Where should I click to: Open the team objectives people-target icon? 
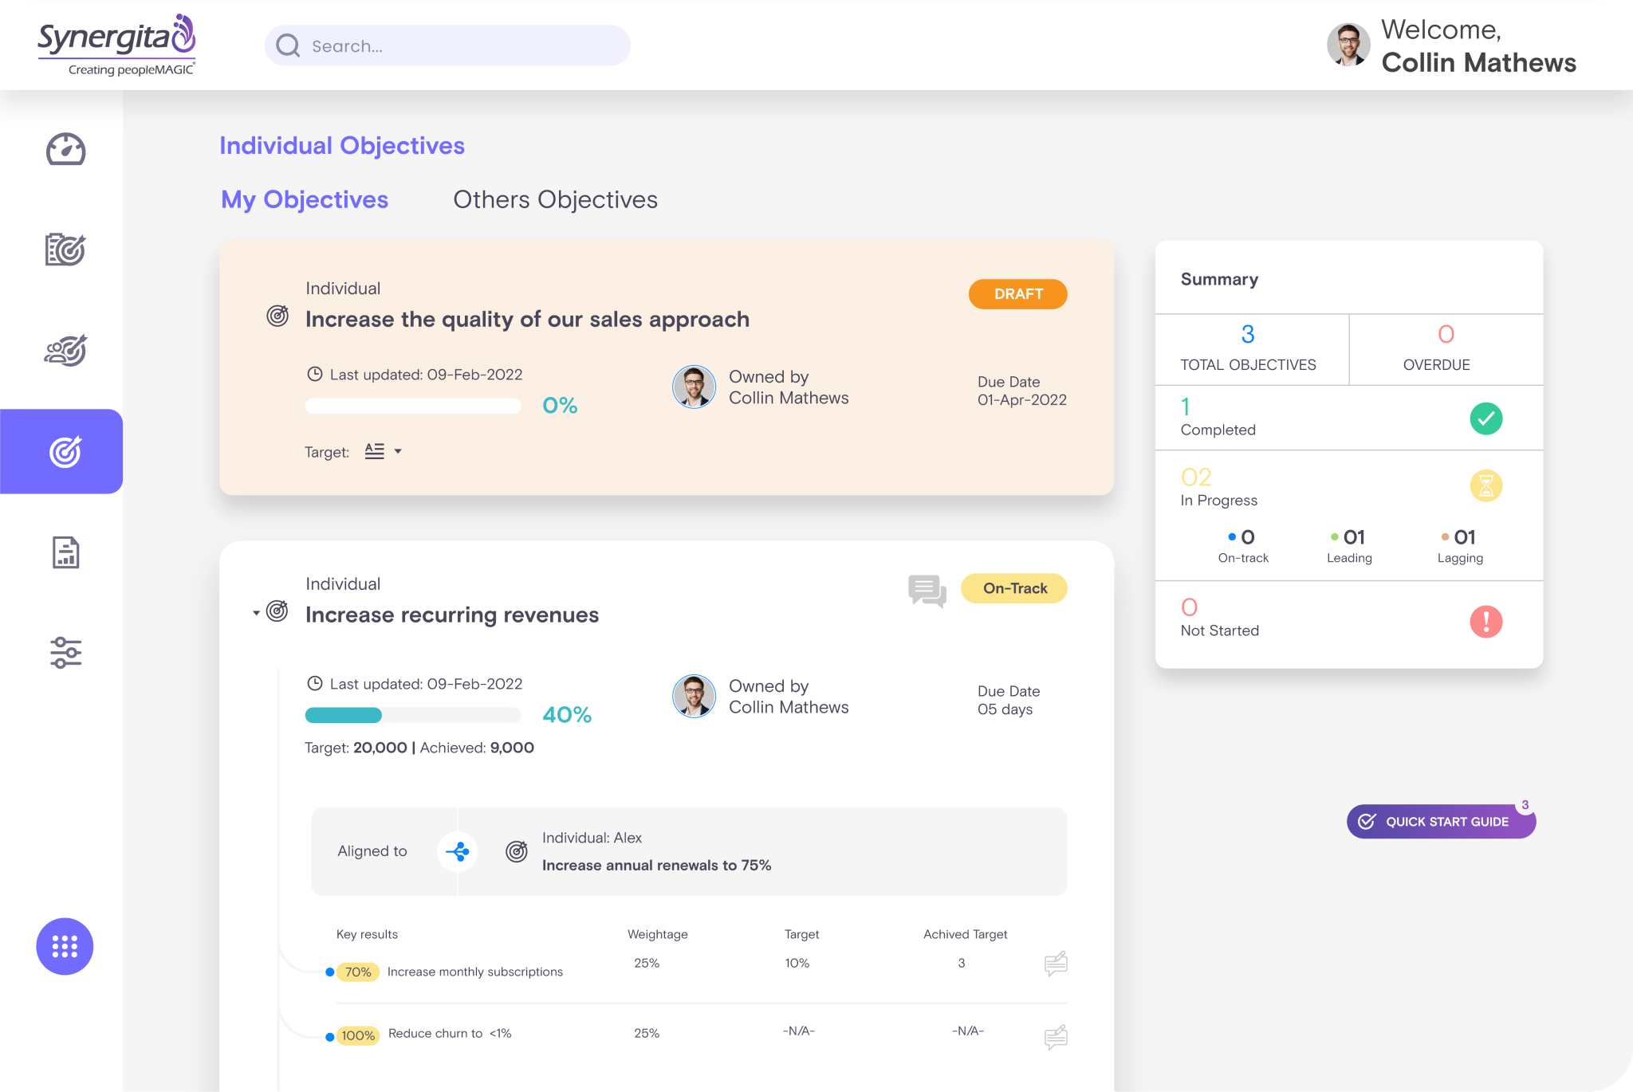65,350
